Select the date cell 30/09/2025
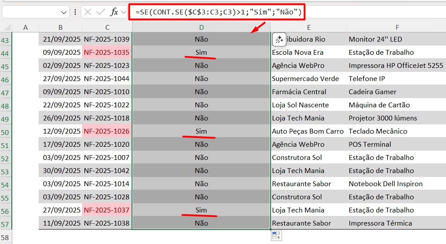 pyautogui.click(x=60, y=171)
